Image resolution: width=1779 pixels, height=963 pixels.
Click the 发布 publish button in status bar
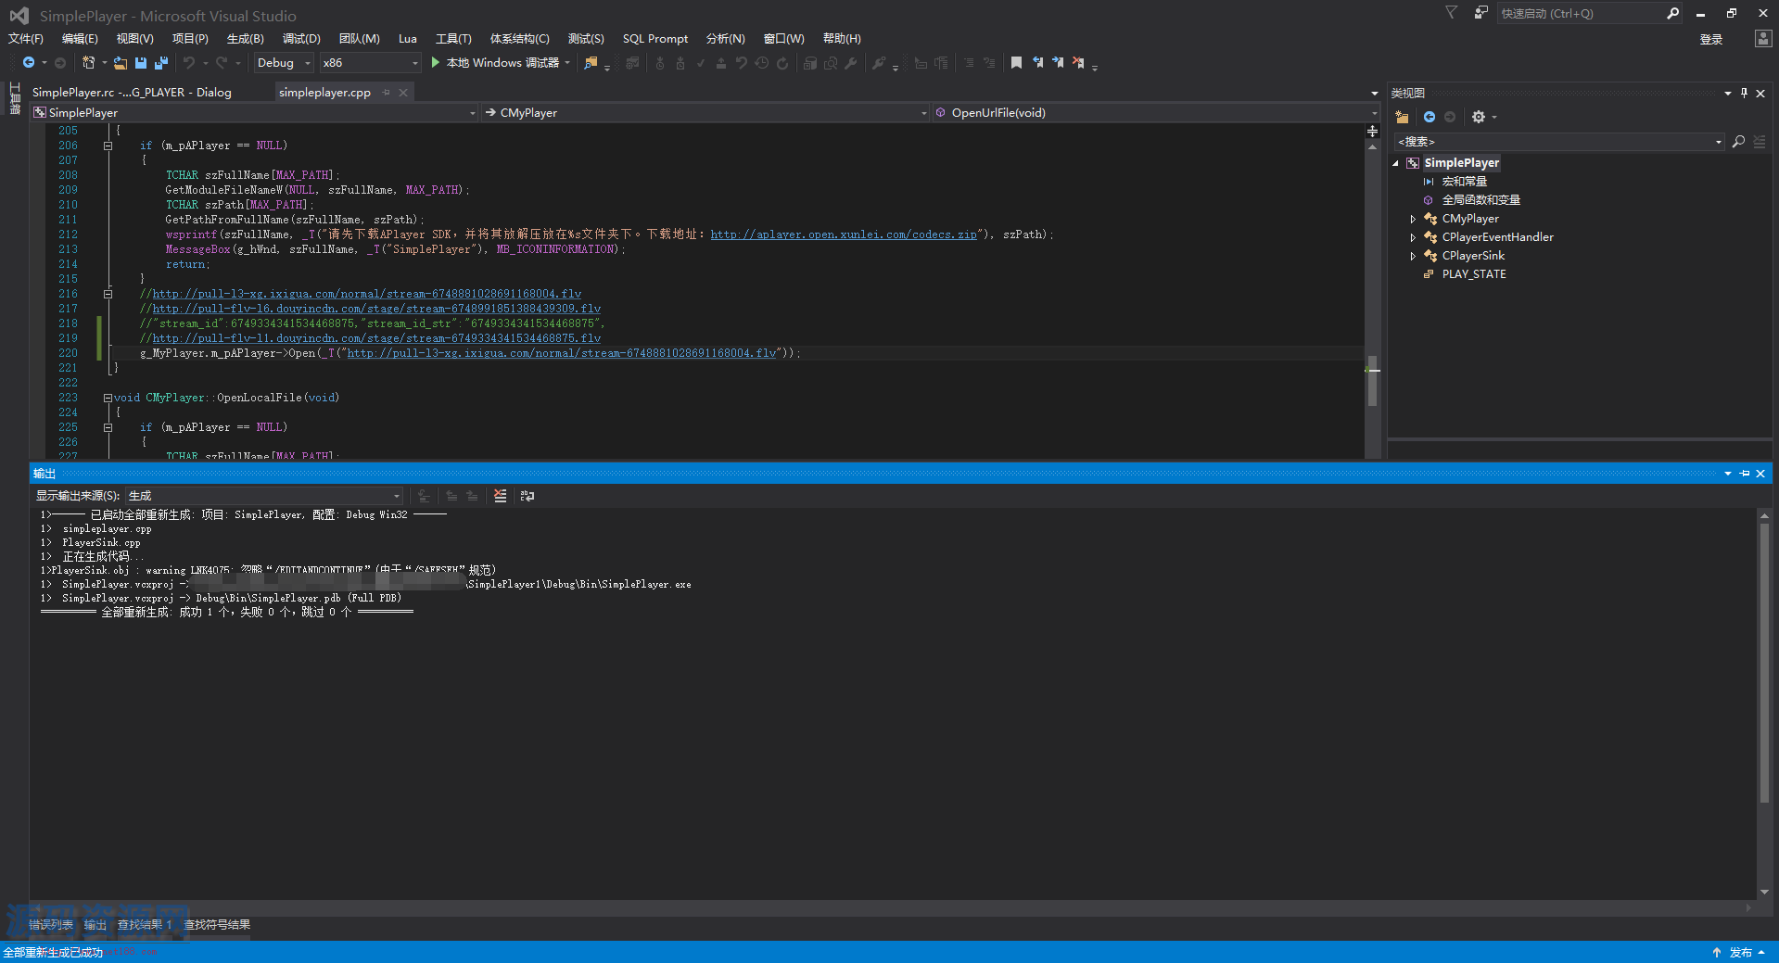point(1740,953)
